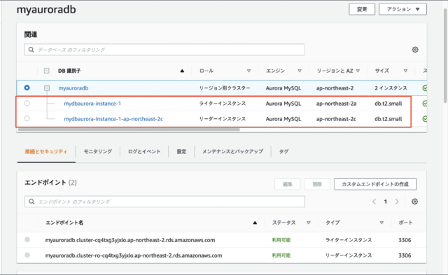
Task: Open ロール column sort dropdown
Action: tap(249, 71)
